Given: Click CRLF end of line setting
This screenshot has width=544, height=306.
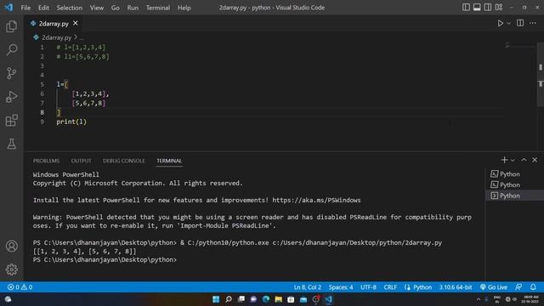Looking at the screenshot, I should pos(390,287).
